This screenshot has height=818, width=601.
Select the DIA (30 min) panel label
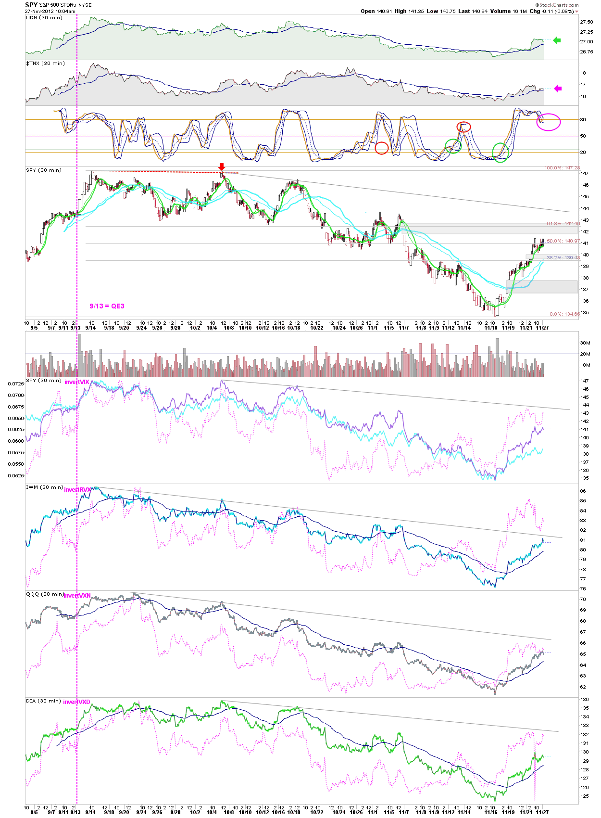(44, 701)
